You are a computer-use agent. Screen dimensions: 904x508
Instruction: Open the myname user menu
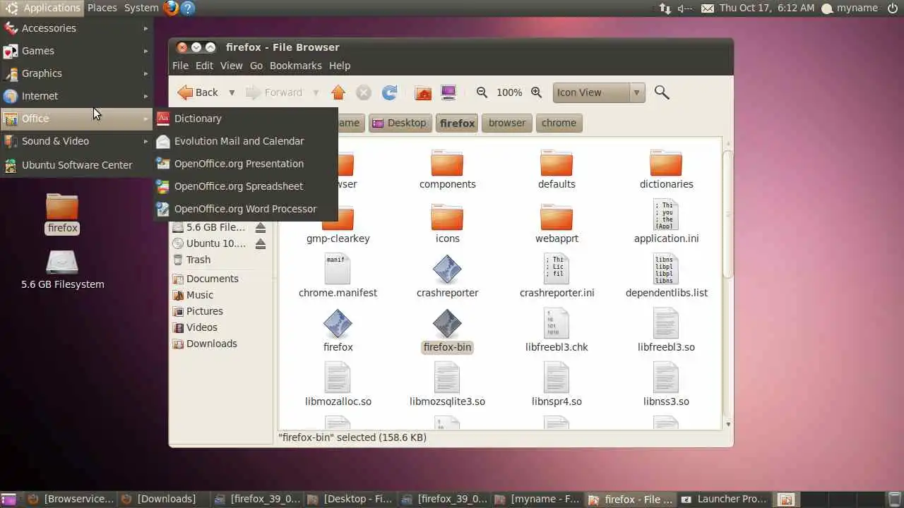pos(850,8)
